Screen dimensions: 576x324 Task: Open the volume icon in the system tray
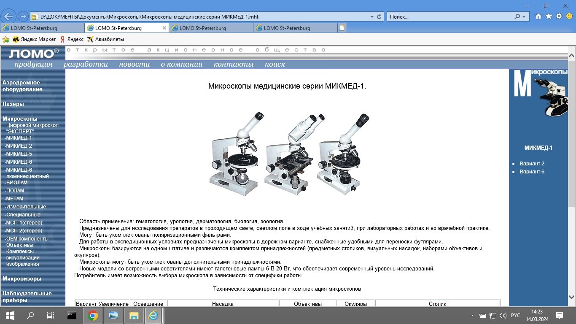pyautogui.click(x=503, y=316)
